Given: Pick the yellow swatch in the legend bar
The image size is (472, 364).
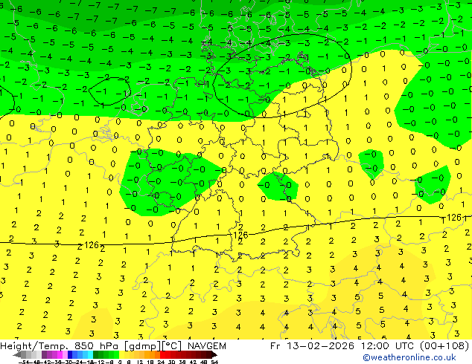Looking at the screenshot, I should (x=121, y=354).
